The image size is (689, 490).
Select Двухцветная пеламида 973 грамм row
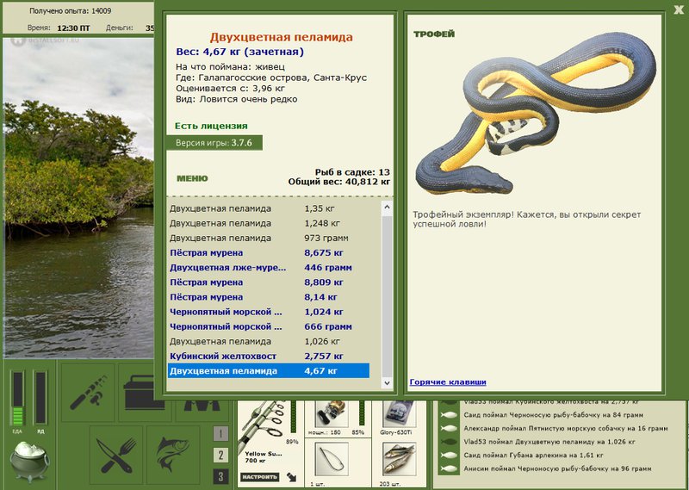click(x=268, y=239)
